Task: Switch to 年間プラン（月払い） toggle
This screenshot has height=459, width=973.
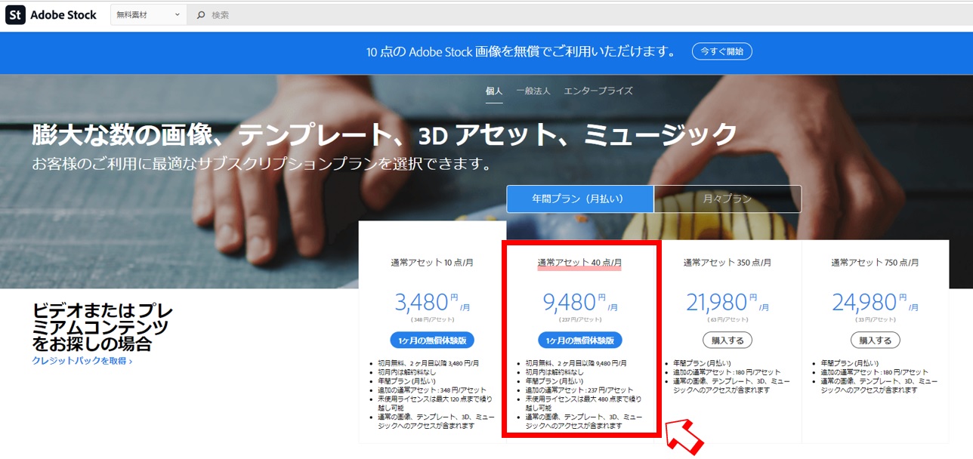Action: click(x=580, y=199)
